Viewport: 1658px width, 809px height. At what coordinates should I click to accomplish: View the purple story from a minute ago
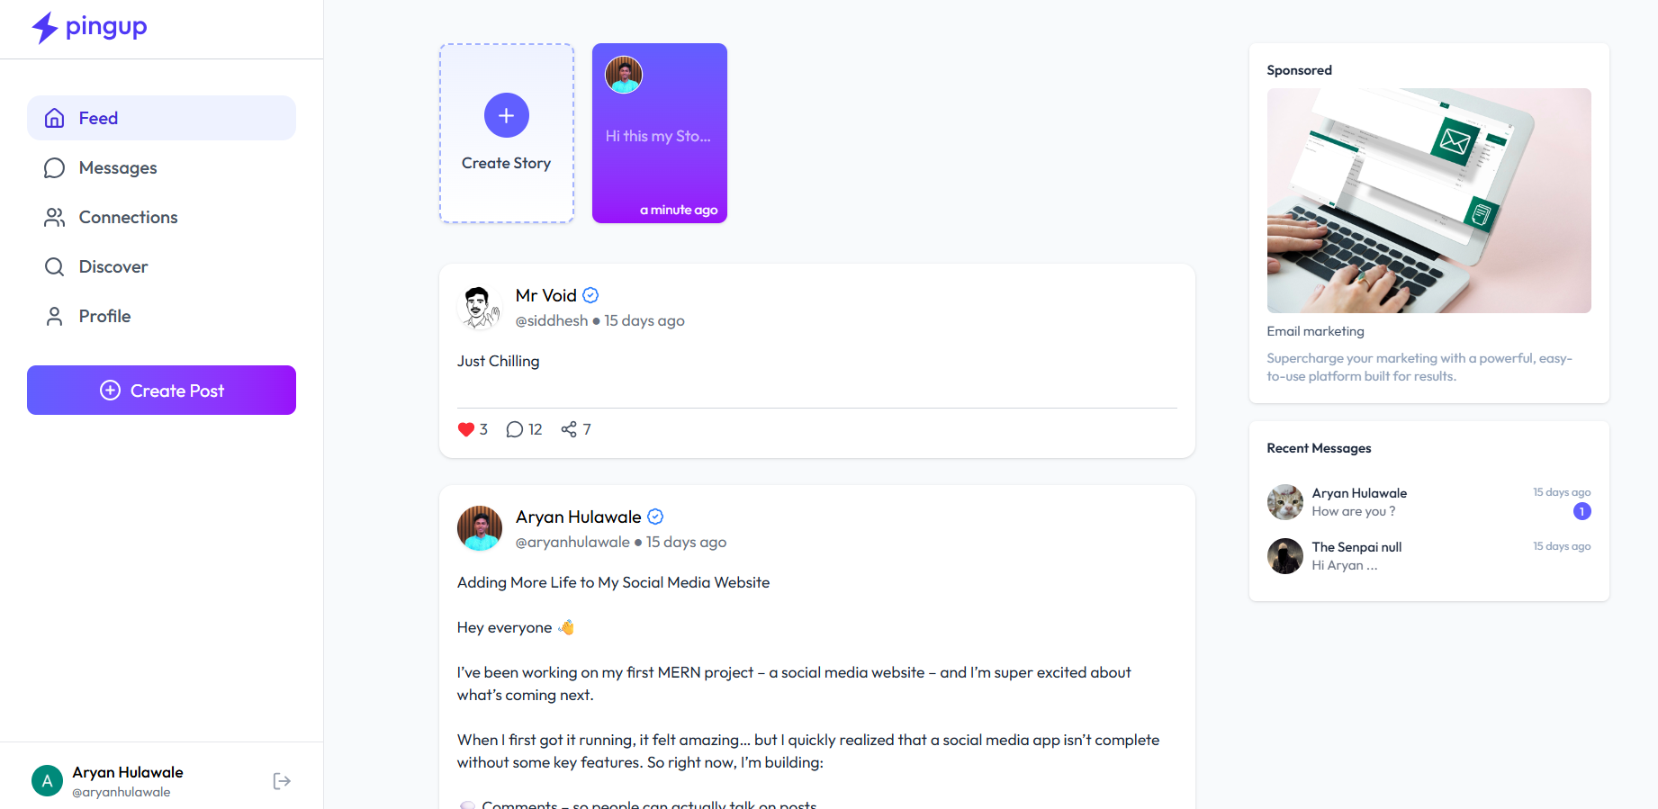pyautogui.click(x=659, y=133)
